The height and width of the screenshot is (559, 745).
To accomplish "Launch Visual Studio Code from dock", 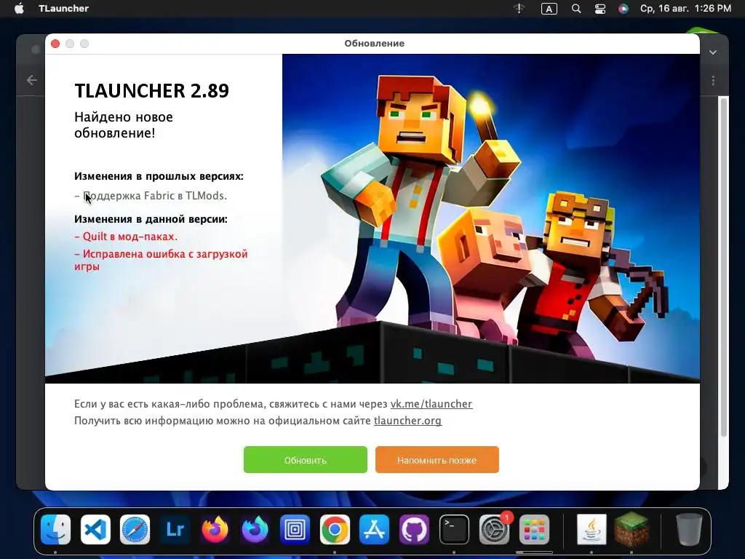I will point(95,529).
